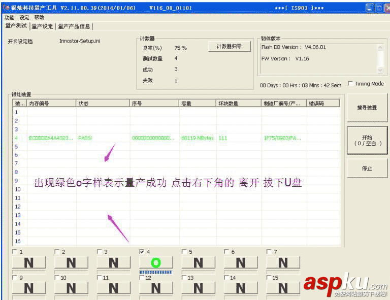
Task: Click port 14 N status button
Action: tap(241, 288)
